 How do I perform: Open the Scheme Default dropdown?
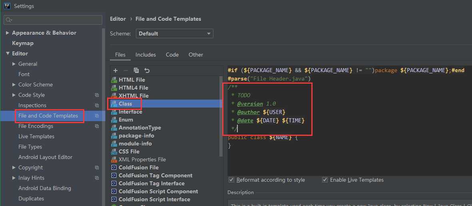pos(175,33)
